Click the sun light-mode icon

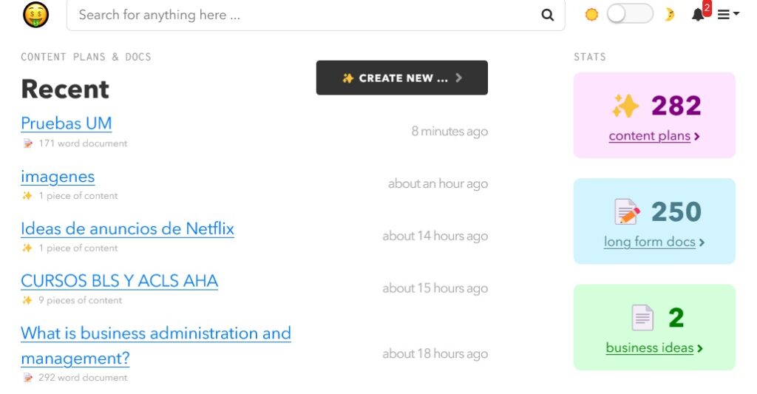(591, 15)
